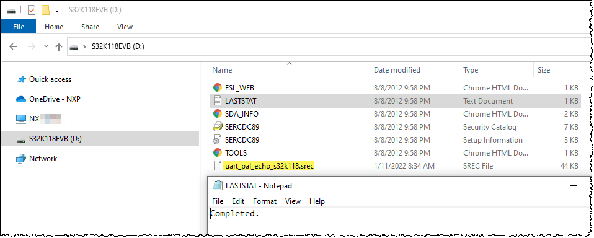594x238 pixels.
Task: Click the address bar chevron before S32K118EVB
Action: (x=86, y=47)
